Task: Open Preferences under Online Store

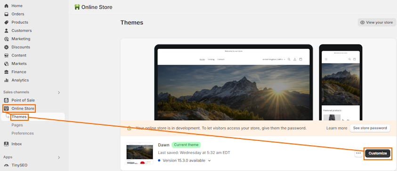Action: click(23, 133)
